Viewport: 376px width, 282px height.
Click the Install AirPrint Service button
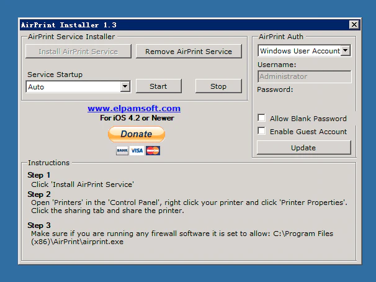[x=78, y=52]
